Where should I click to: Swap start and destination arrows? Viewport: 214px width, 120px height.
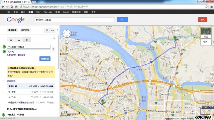coord(53,49)
